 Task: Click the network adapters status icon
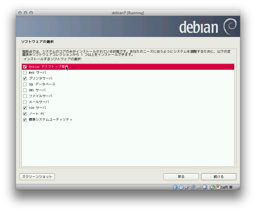click(x=193, y=187)
